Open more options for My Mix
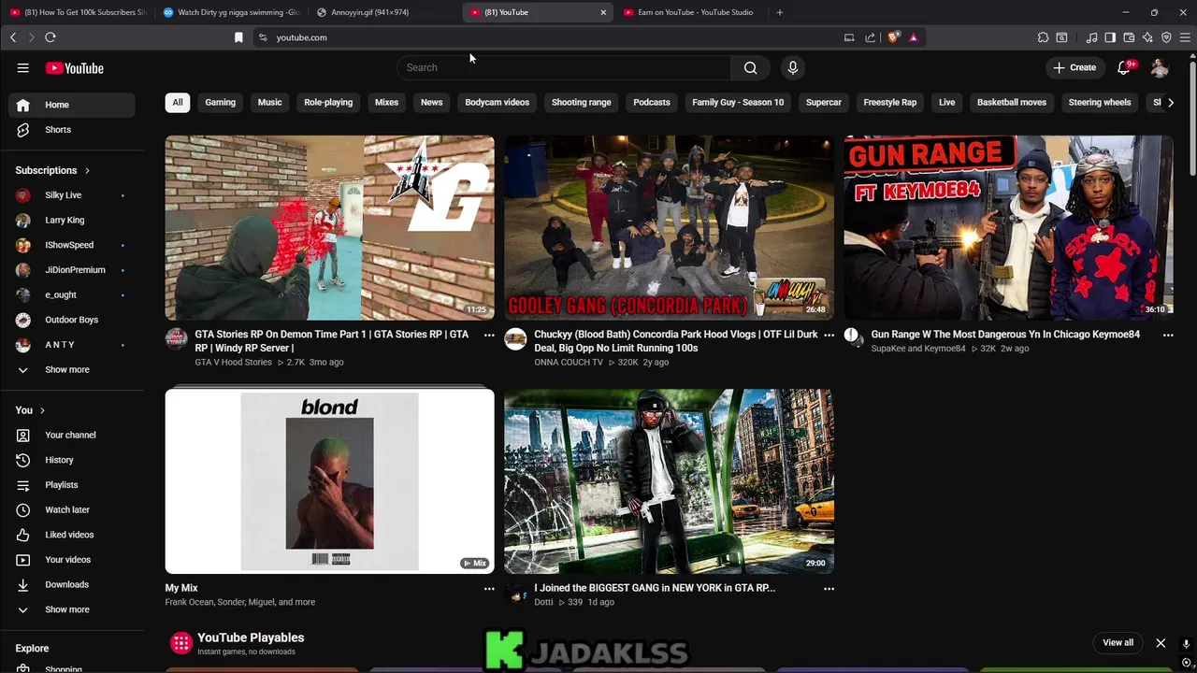 pos(489,589)
